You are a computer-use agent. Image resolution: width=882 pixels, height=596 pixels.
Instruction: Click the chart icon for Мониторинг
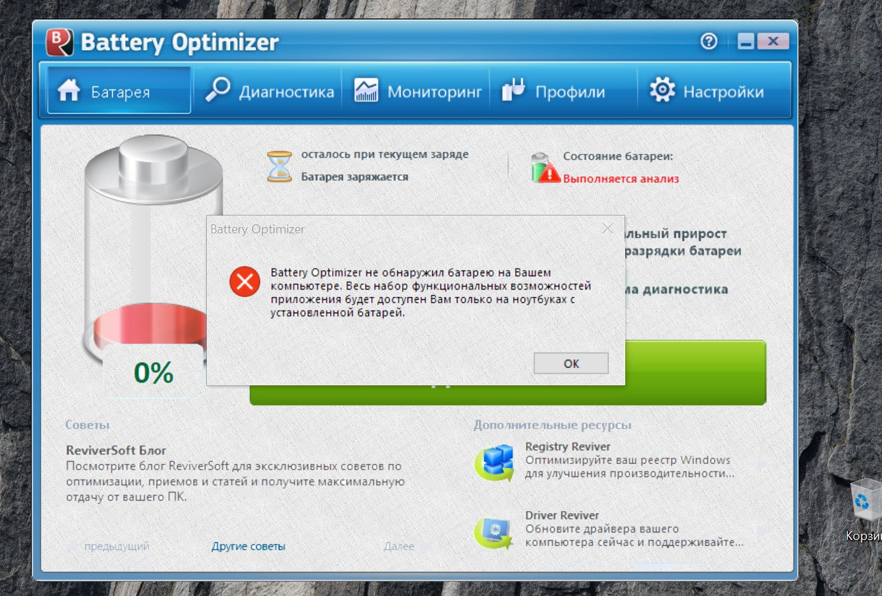[366, 90]
